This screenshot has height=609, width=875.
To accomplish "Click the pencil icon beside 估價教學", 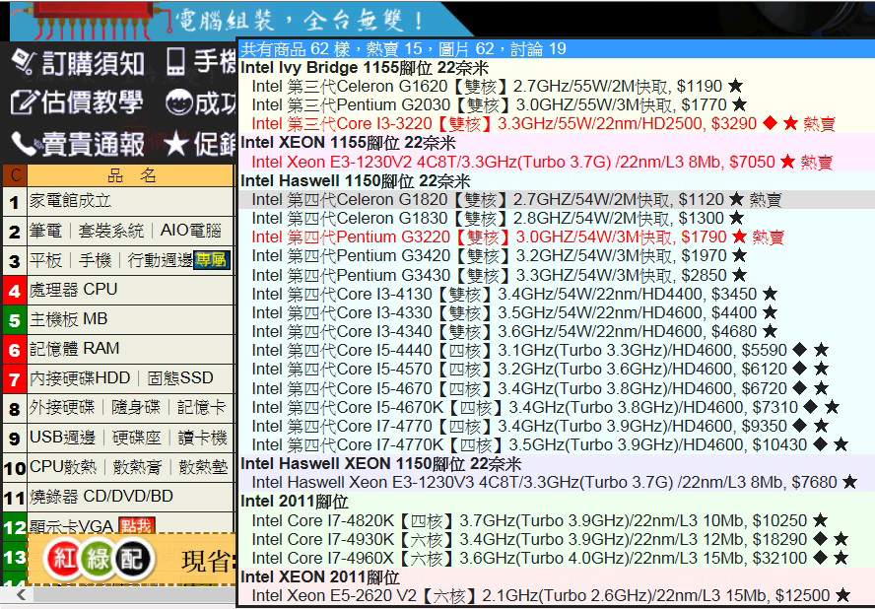I will pyautogui.click(x=24, y=103).
